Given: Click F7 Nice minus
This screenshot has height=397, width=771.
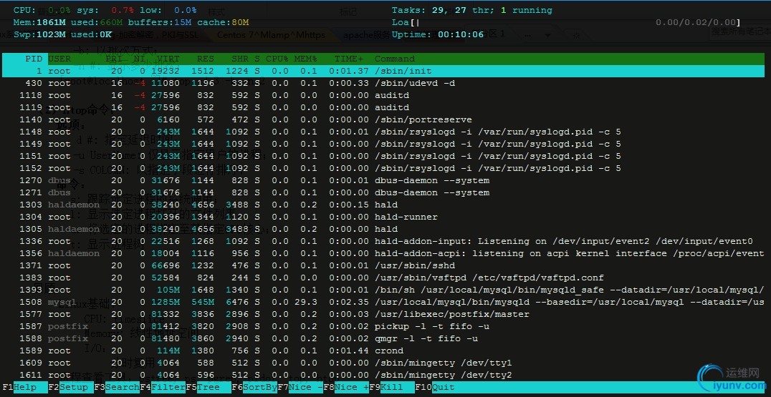Looking at the screenshot, I should (x=300, y=387).
